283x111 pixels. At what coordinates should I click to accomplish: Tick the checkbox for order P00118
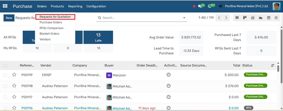pyautogui.click(x=5, y=86)
